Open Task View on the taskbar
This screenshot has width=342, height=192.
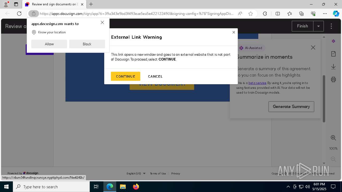click(96, 187)
